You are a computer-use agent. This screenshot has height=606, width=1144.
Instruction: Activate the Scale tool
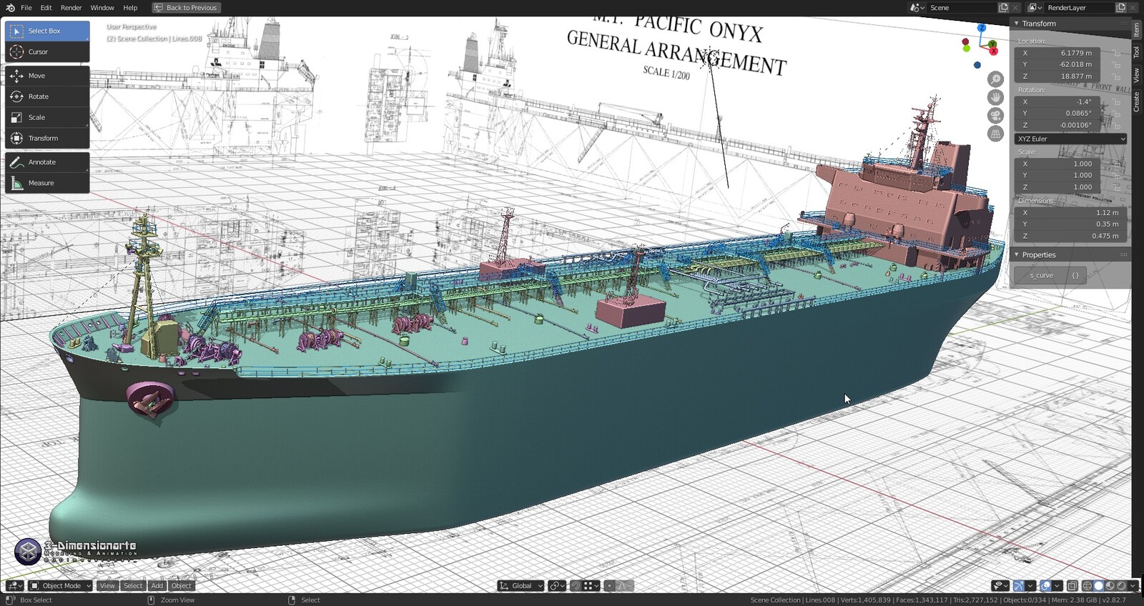[x=47, y=117]
